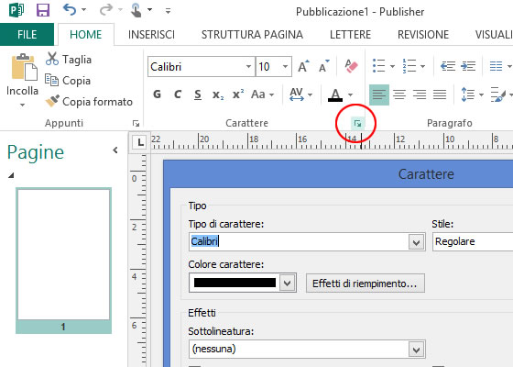Expand Tipo di carattere dropdown arrow
513x367 pixels.
click(416, 242)
